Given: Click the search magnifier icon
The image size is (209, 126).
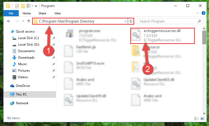Looking at the screenshot, I should (199, 21).
